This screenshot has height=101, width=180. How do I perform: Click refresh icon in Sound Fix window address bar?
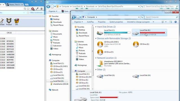(142, 6)
